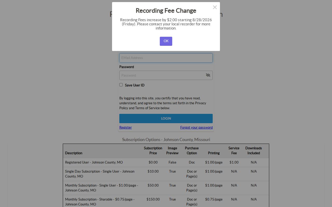Click the privacy policy certification paragraph
This screenshot has height=207, width=332.
point(163,103)
